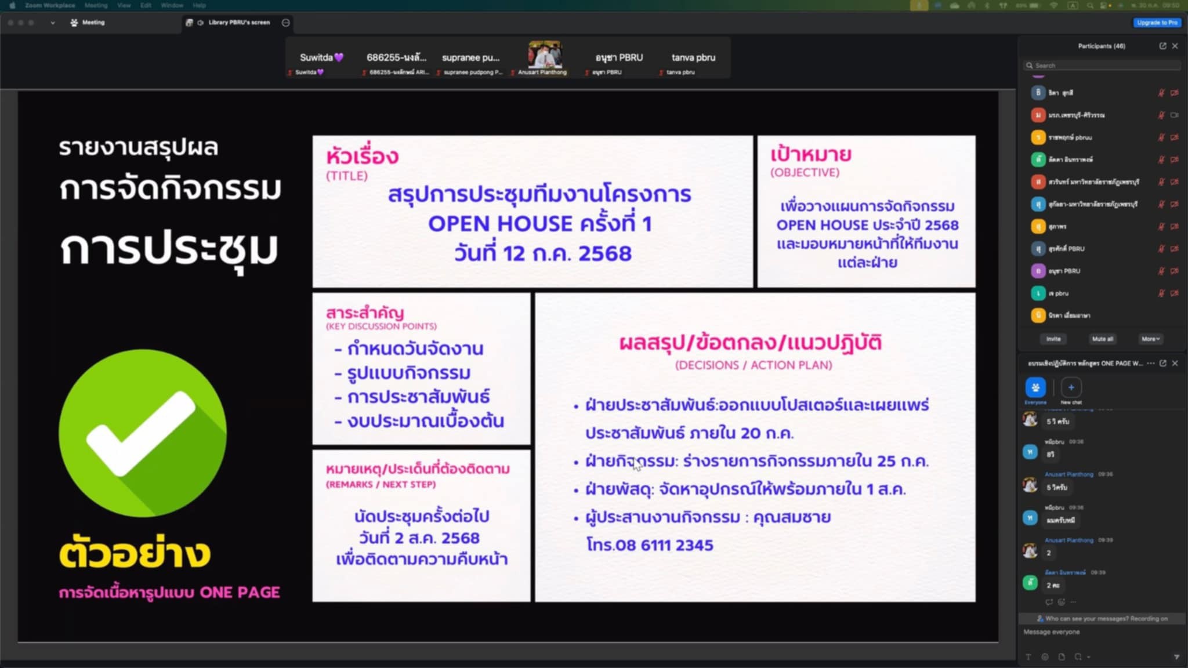Toggle microphone for อนุชา PBRU participant

tap(1161, 271)
